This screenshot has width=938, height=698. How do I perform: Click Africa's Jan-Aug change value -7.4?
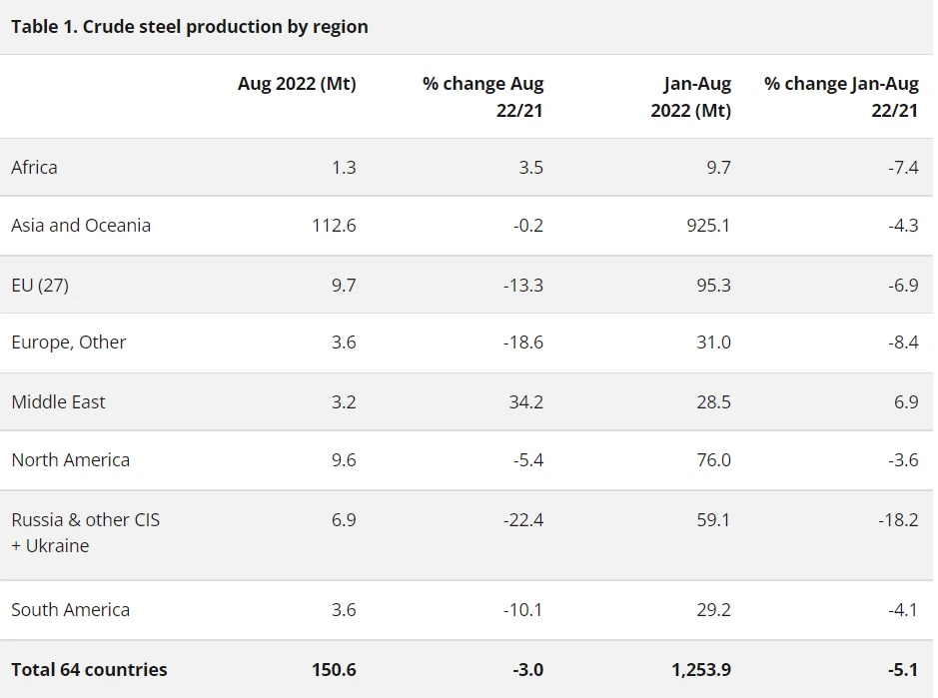tap(903, 168)
